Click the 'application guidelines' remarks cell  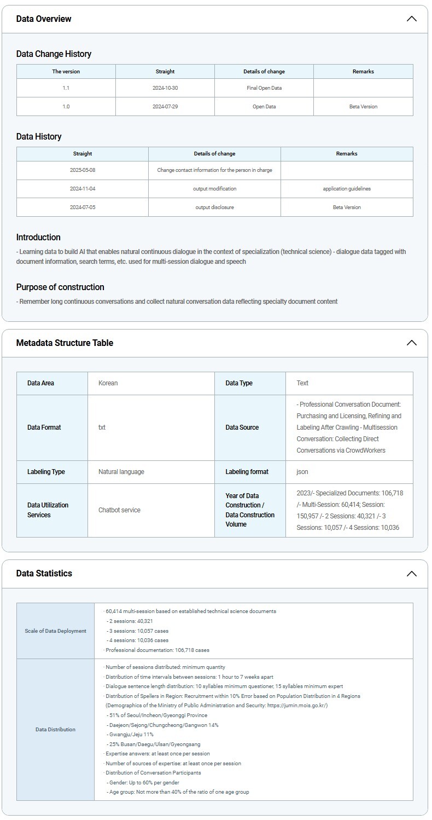[347, 189]
